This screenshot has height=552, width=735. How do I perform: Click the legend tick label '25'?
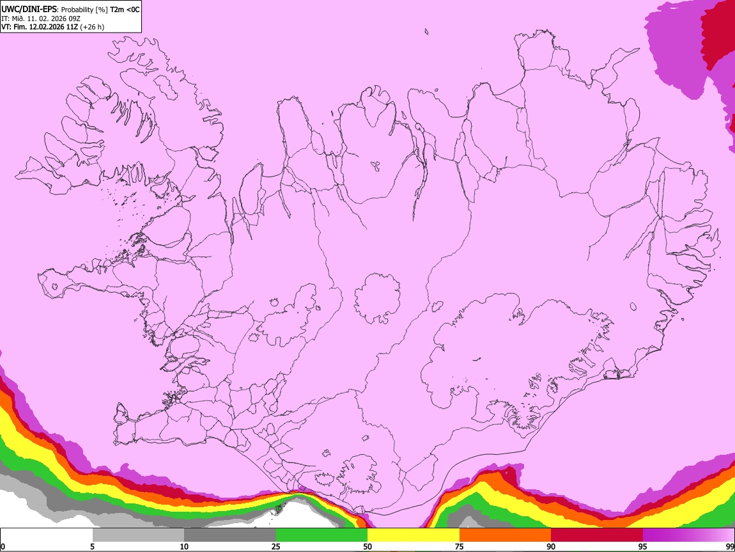276,546
